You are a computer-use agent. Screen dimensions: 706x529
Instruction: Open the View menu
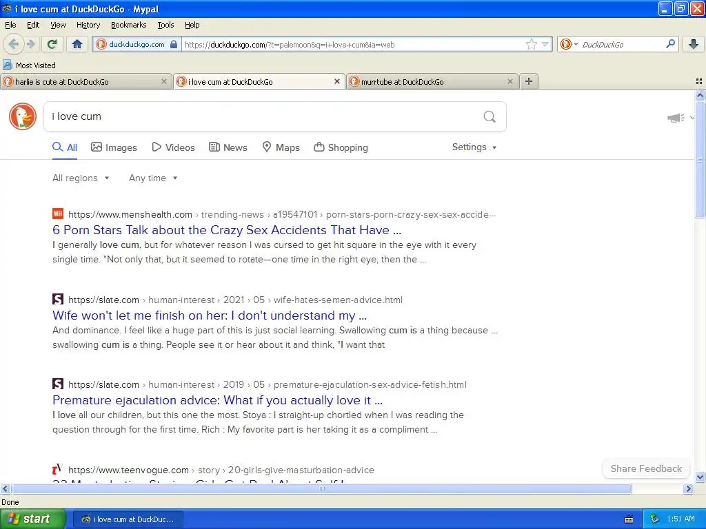tap(58, 25)
